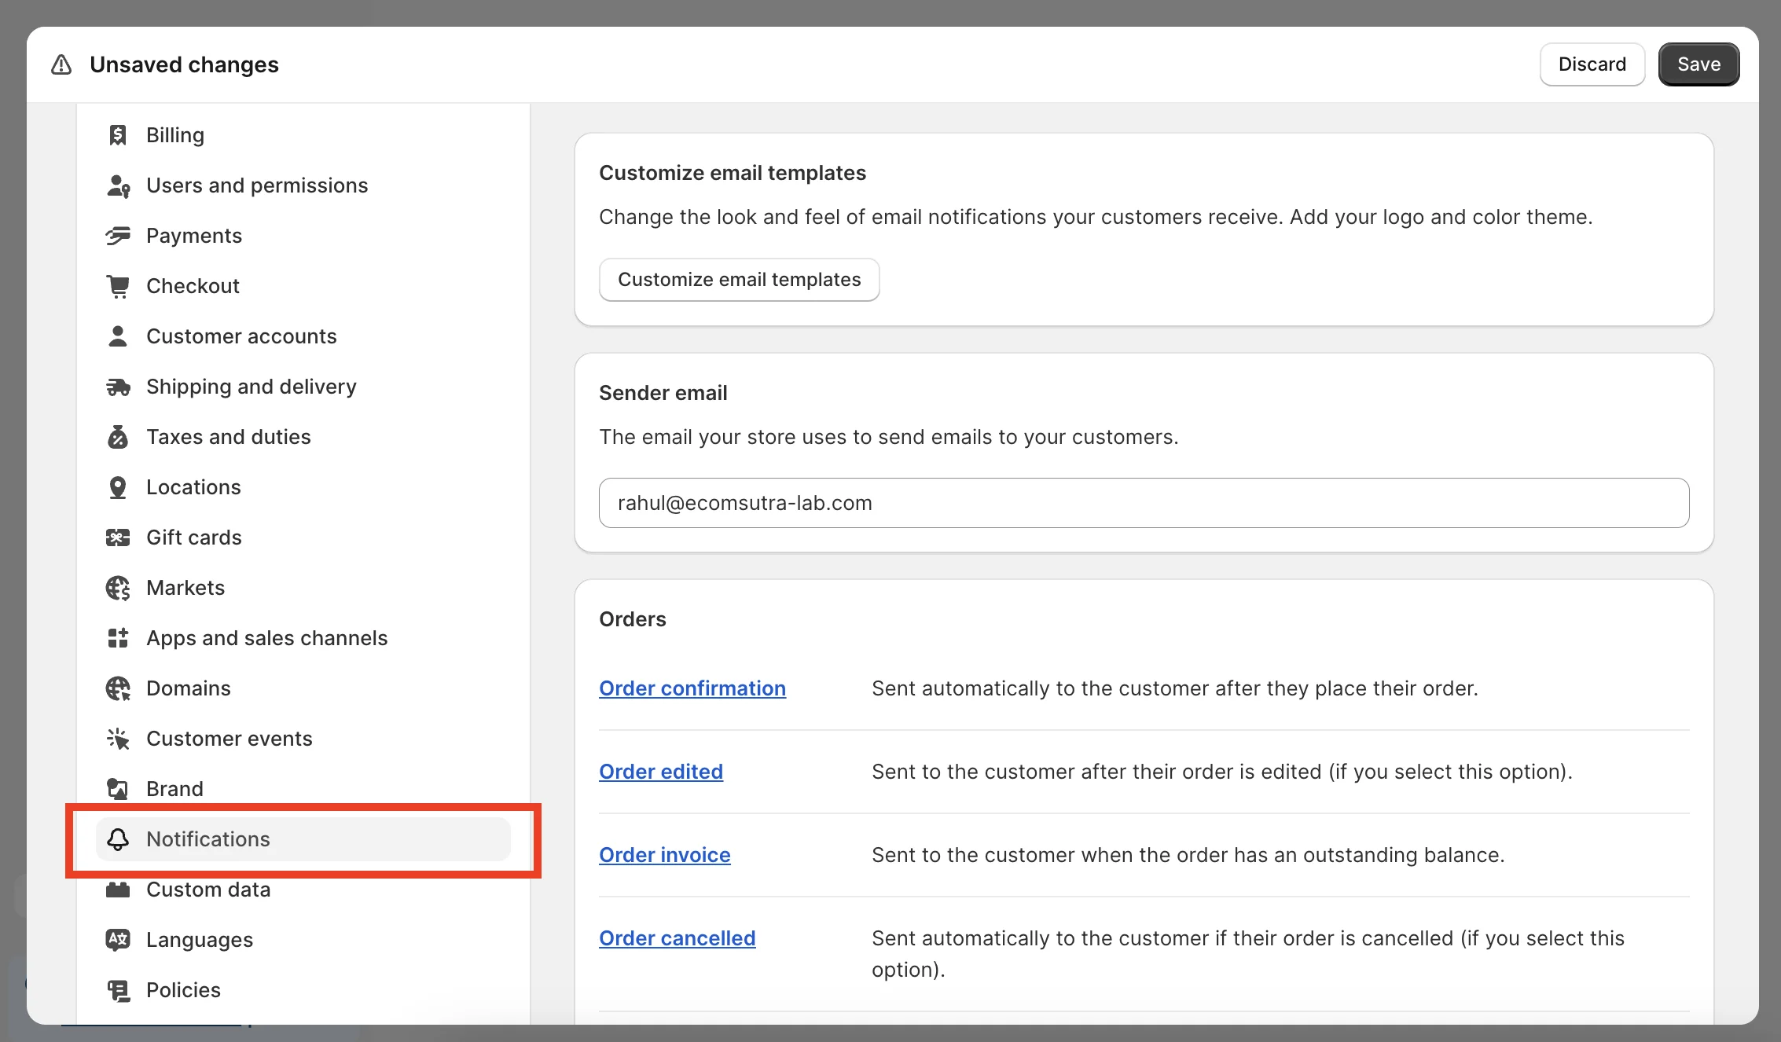This screenshot has height=1042, width=1781.
Task: Click the Languages translate icon
Action: click(118, 940)
